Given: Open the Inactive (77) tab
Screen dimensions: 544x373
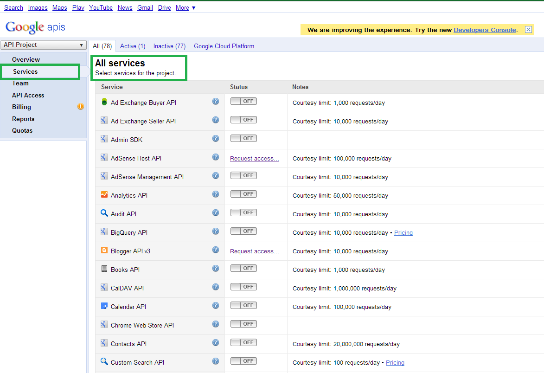Looking at the screenshot, I should [x=169, y=46].
